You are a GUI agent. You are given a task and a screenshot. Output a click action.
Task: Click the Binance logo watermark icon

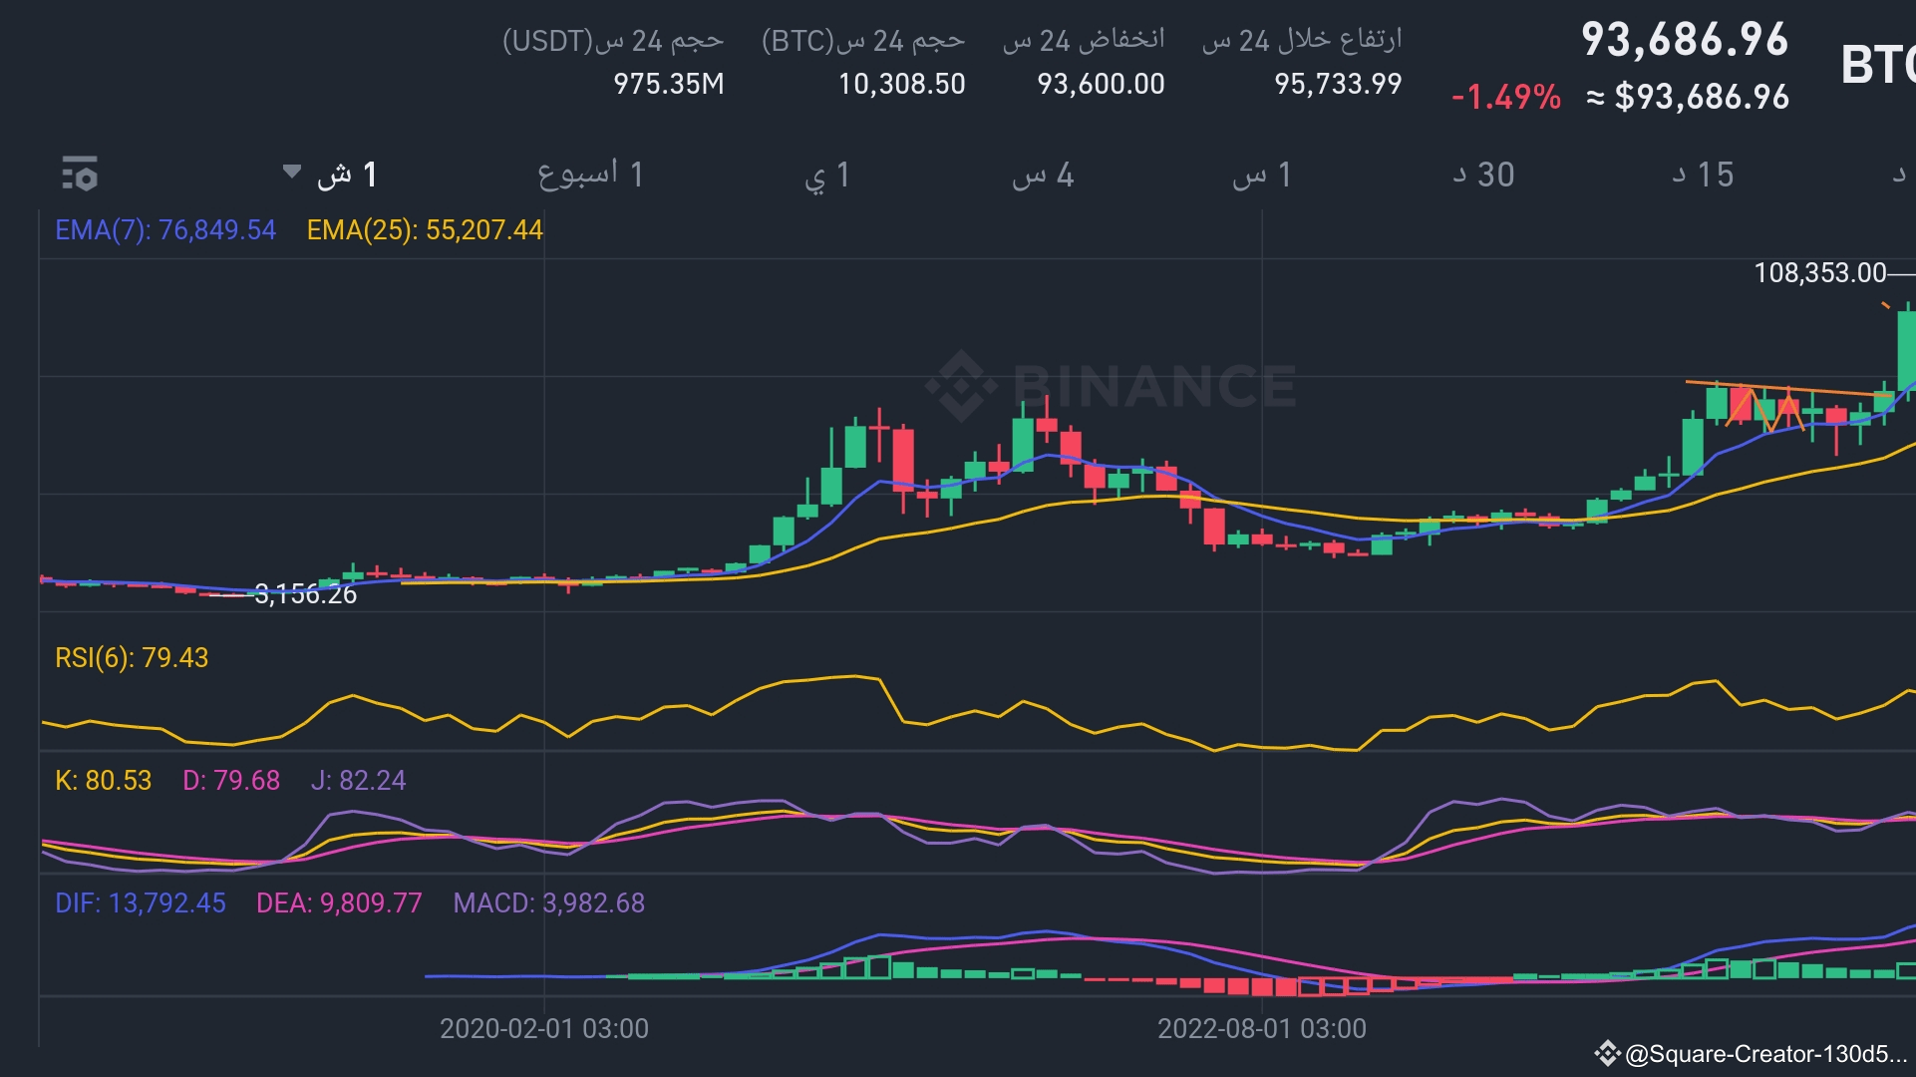[961, 386]
